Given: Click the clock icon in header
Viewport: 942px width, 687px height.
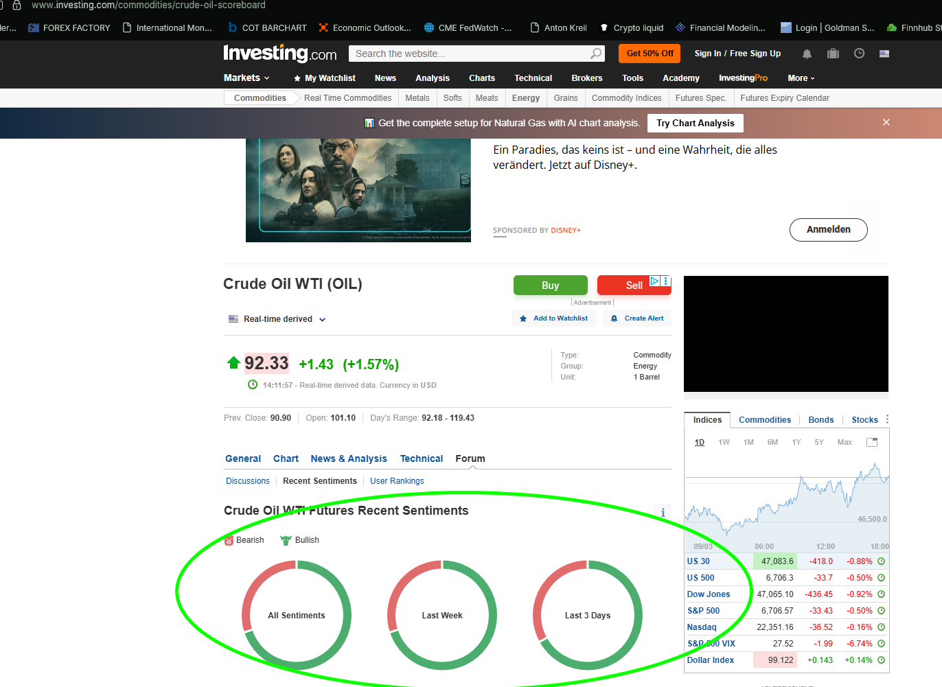Looking at the screenshot, I should click(859, 54).
